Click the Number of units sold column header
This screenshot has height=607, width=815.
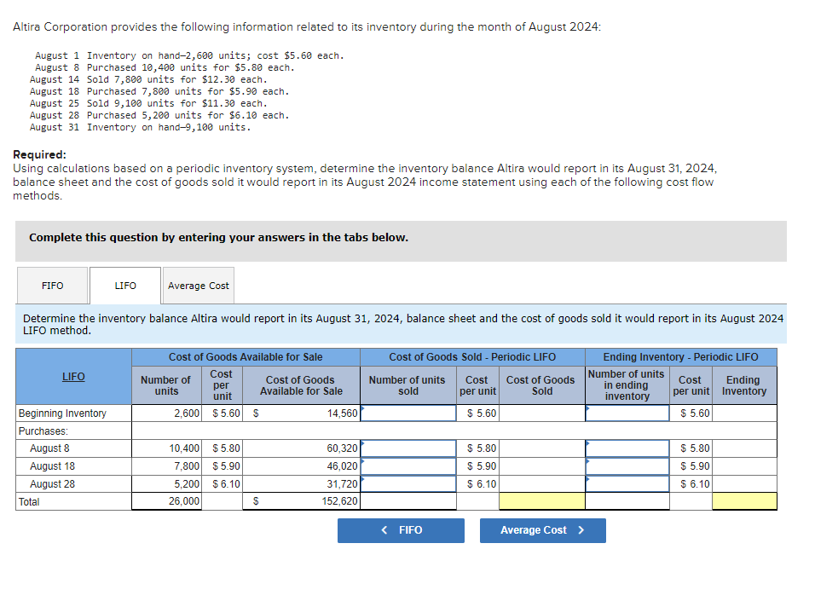tap(407, 385)
